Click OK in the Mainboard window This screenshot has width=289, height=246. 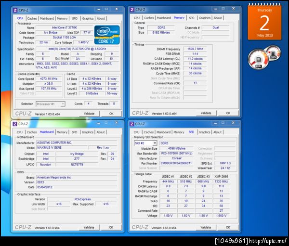point(111,227)
